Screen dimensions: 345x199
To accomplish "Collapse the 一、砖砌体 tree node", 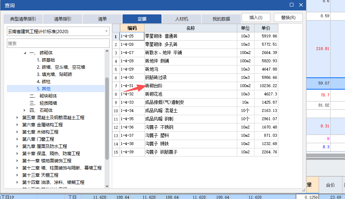I will pyautogui.click(x=25, y=53).
